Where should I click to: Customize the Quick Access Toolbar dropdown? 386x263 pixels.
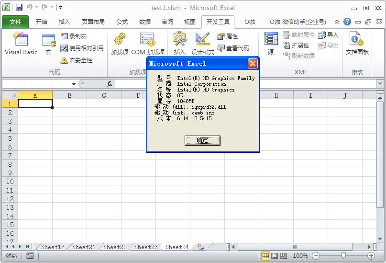(x=61, y=8)
